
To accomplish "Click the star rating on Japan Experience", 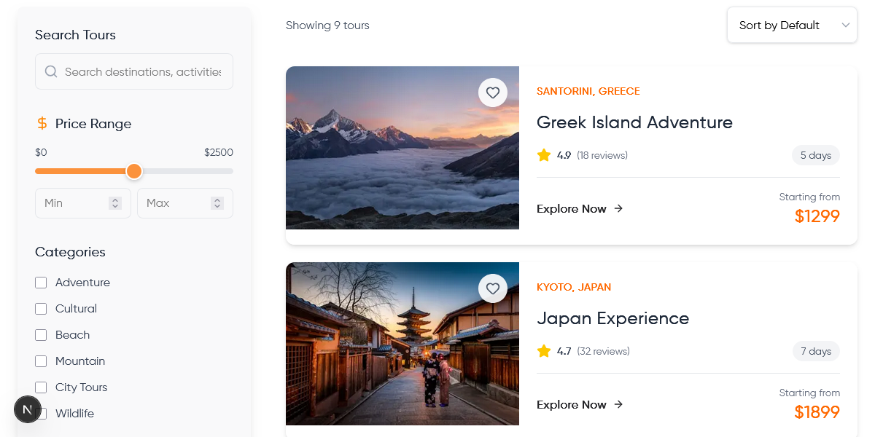I will (x=544, y=351).
